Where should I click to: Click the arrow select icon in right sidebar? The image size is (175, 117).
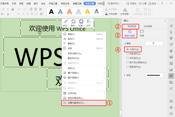click(171, 32)
